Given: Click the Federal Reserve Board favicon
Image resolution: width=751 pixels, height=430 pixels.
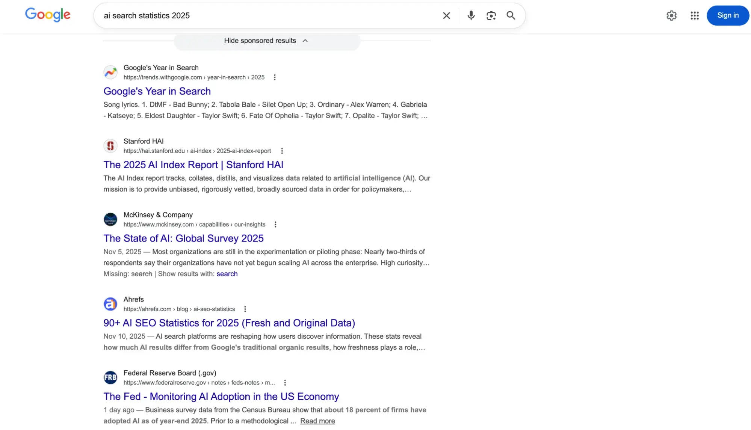Looking at the screenshot, I should point(110,377).
